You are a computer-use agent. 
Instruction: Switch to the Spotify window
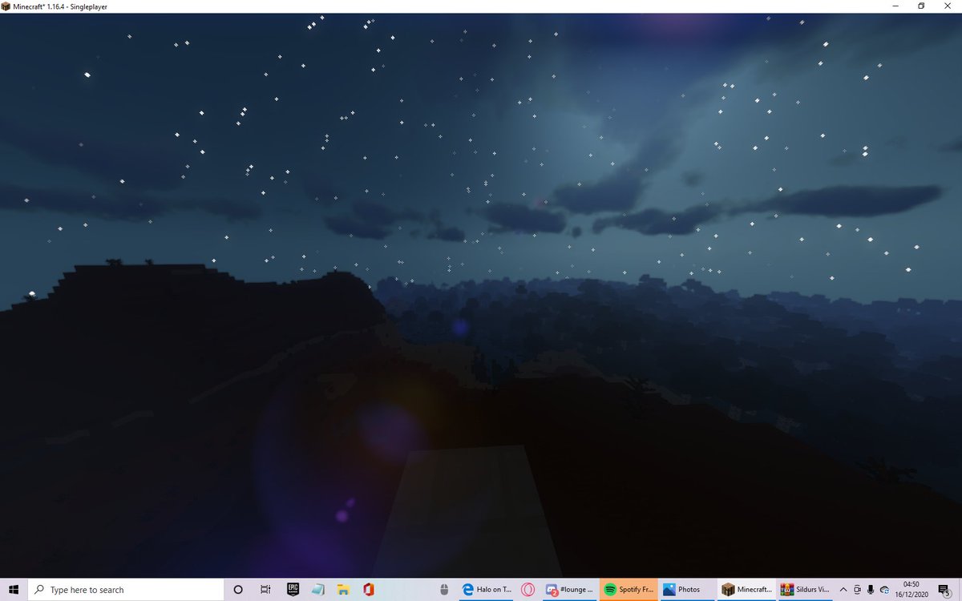pos(628,590)
